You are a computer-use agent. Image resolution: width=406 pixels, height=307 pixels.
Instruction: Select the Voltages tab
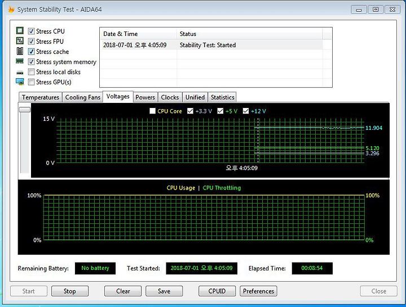click(118, 97)
